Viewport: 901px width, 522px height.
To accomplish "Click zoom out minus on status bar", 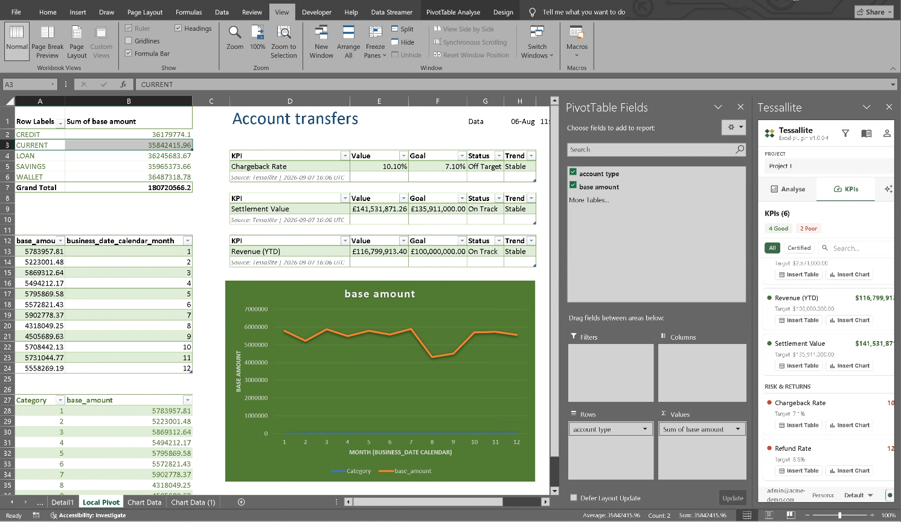I will click(807, 515).
